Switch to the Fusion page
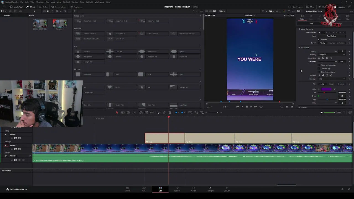 coord(177,189)
